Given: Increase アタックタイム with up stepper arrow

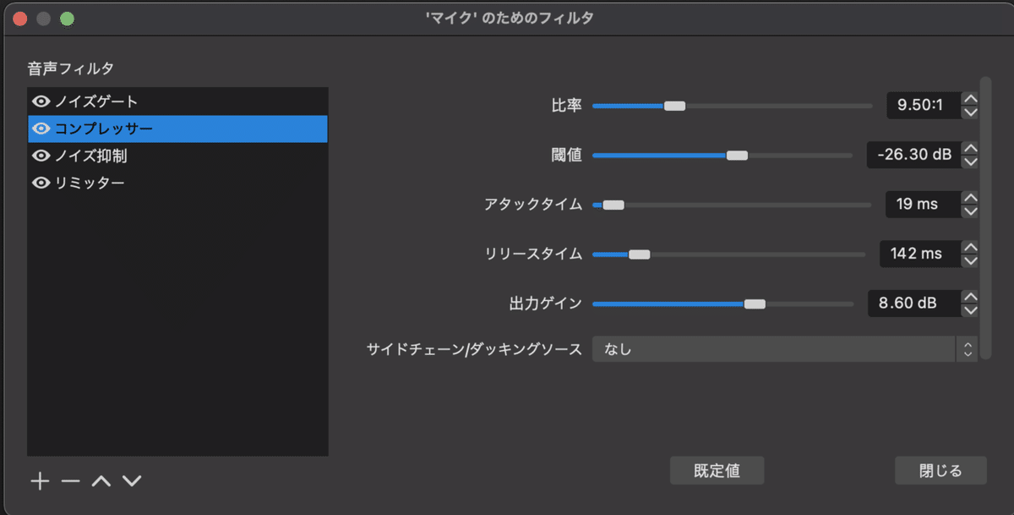Looking at the screenshot, I should [x=971, y=198].
